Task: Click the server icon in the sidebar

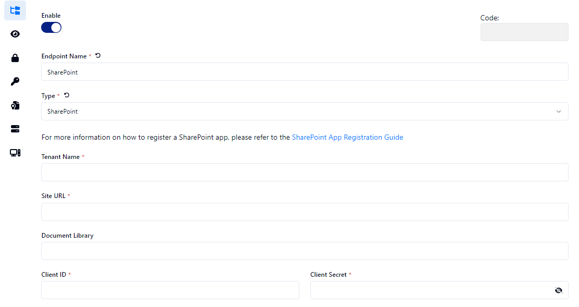Action: (15, 129)
